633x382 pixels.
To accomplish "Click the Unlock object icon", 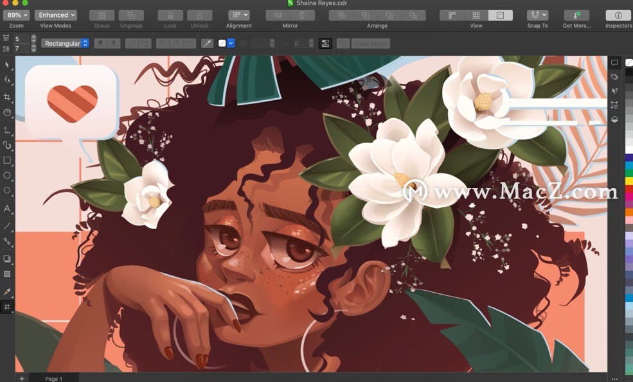I will [x=200, y=15].
